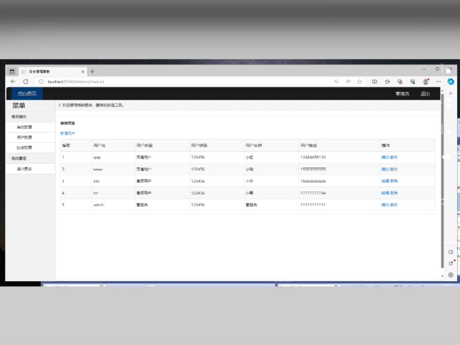460x345 pixels.
Task: Delete the admin user row
Action: (394, 205)
